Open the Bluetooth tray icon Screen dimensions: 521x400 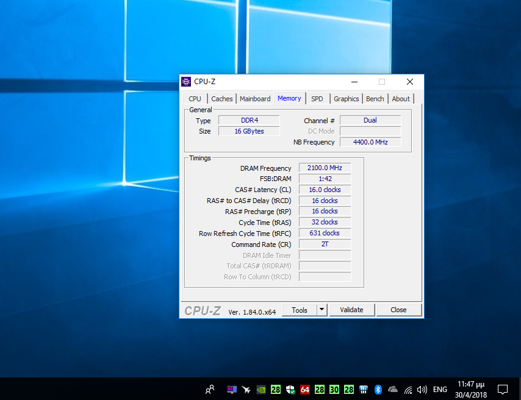tap(378, 390)
